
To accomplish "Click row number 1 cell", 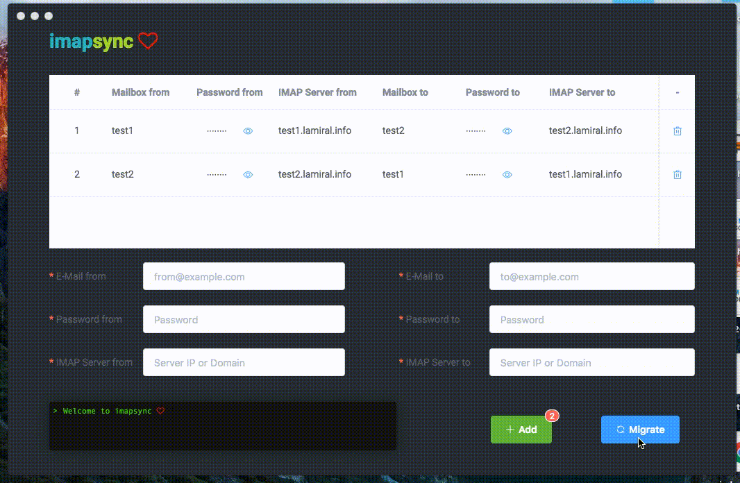I will pos(76,130).
